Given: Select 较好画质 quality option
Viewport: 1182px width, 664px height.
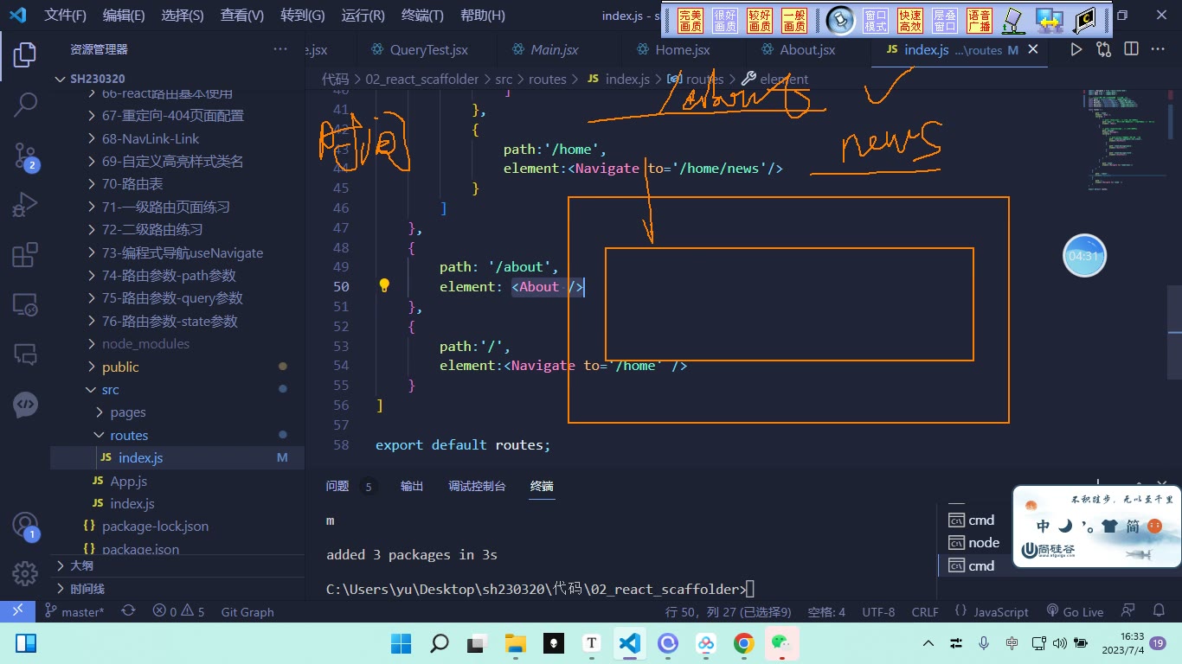Looking at the screenshot, I should (x=760, y=21).
